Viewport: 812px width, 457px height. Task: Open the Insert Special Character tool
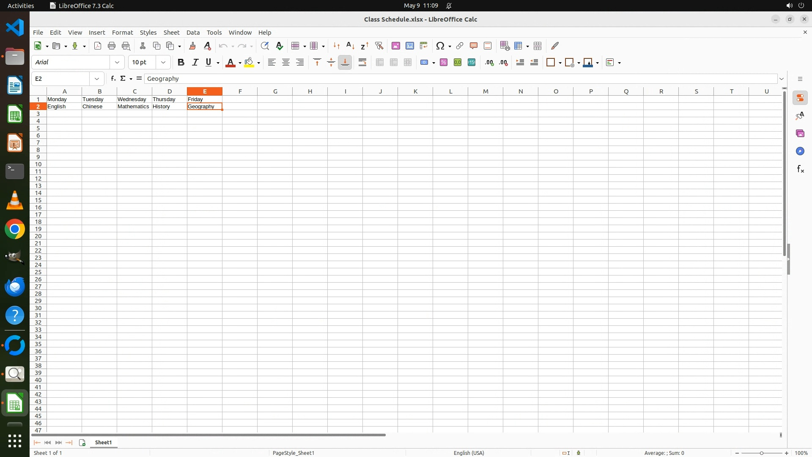tap(440, 46)
